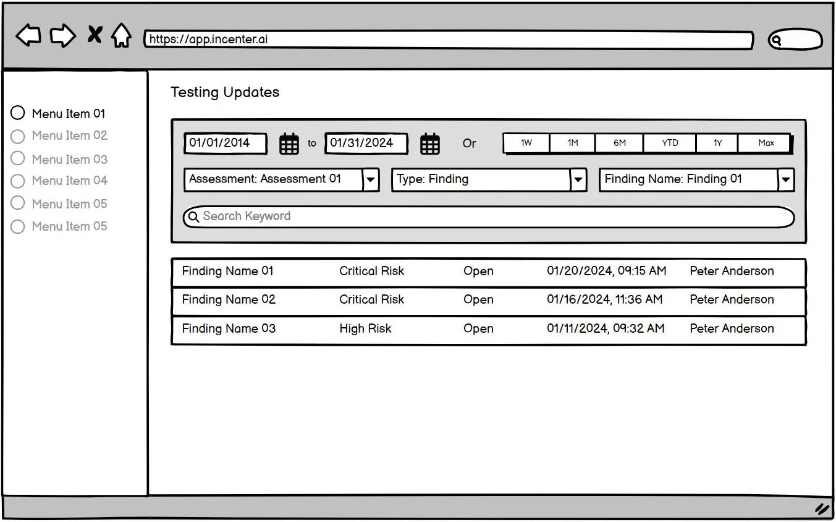Open the Assessment: Assessment 01 dropdown

pyautogui.click(x=282, y=180)
